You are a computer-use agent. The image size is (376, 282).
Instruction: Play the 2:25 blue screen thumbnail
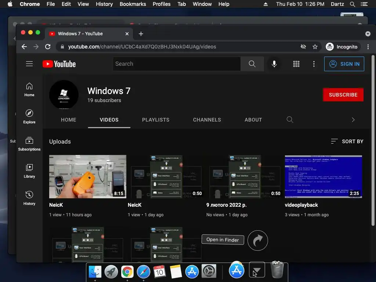coord(323,177)
